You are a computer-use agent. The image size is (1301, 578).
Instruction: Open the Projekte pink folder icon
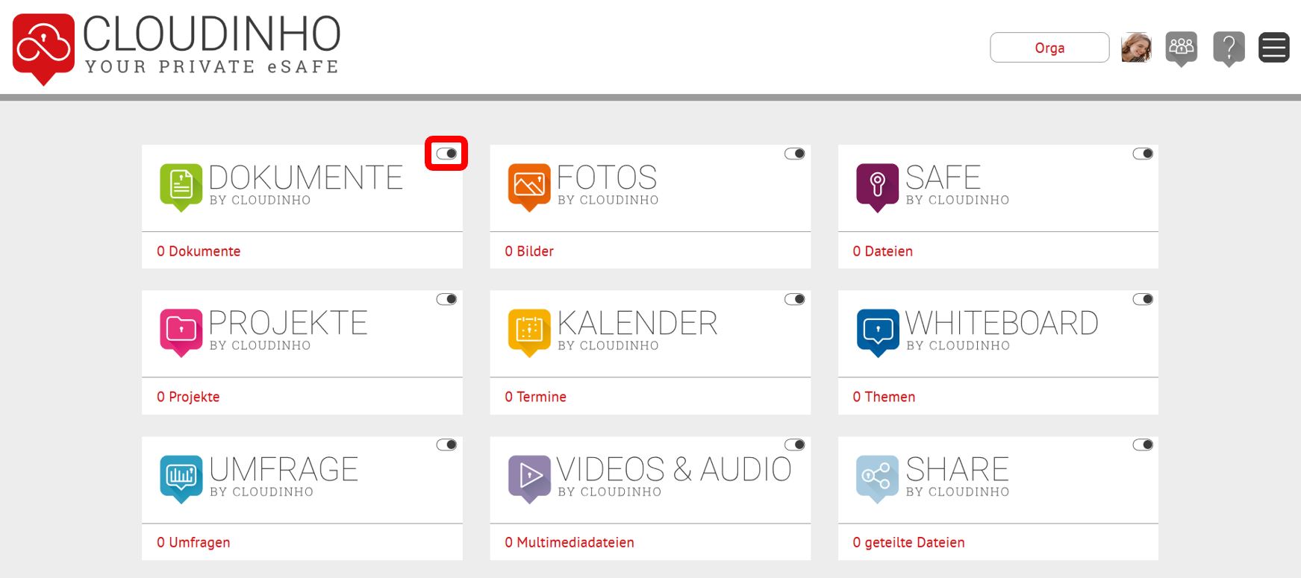(181, 332)
